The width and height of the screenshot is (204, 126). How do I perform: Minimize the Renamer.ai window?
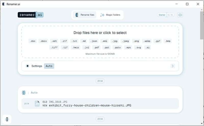point(176,4)
